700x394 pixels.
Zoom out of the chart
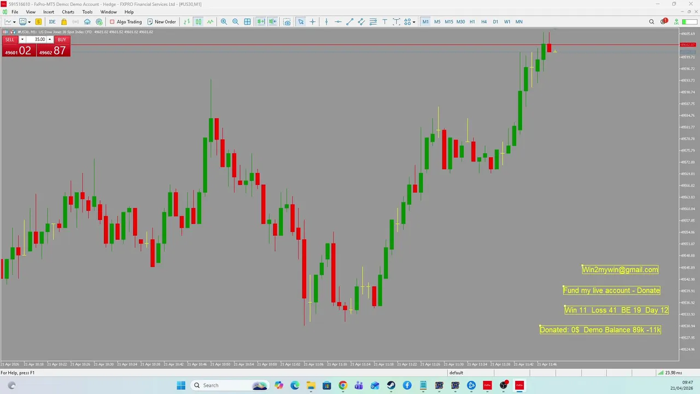236,22
